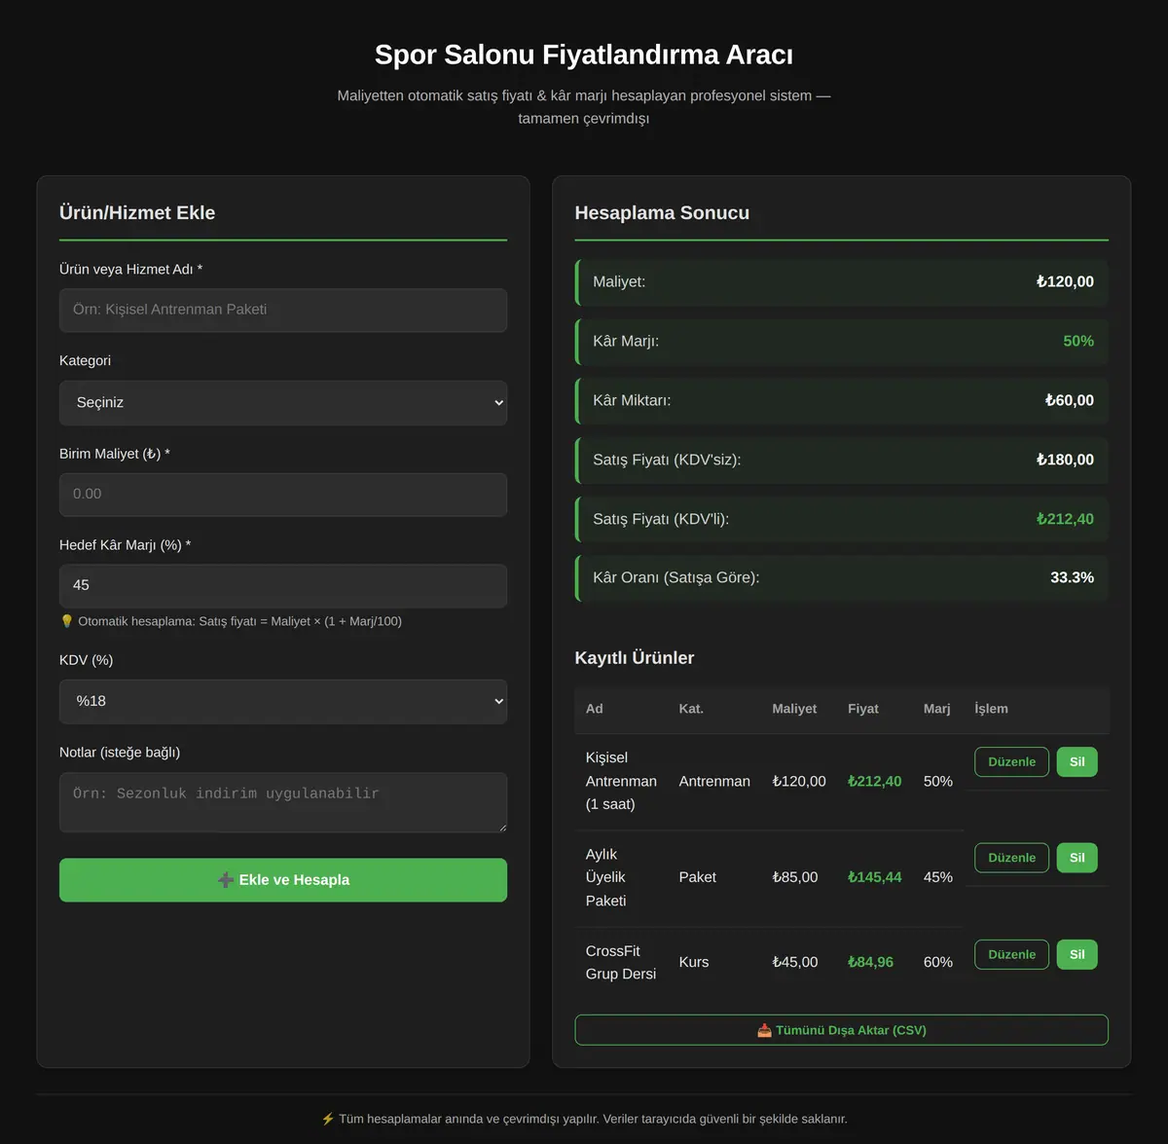
Task: Export all with Tümünü Dışa Aktar (CSV)
Action: coord(842,1030)
